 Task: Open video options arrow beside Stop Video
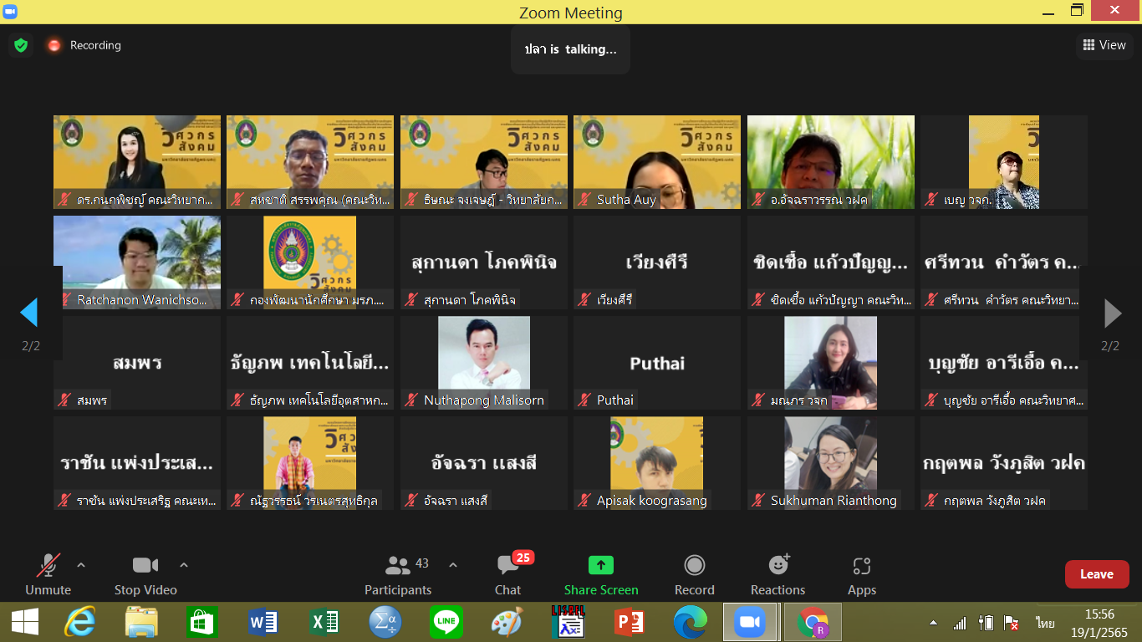click(184, 565)
